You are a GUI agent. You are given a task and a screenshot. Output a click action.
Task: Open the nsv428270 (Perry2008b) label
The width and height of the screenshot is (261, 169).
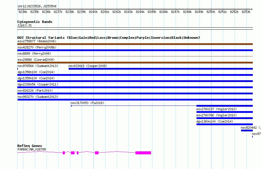click(37, 47)
